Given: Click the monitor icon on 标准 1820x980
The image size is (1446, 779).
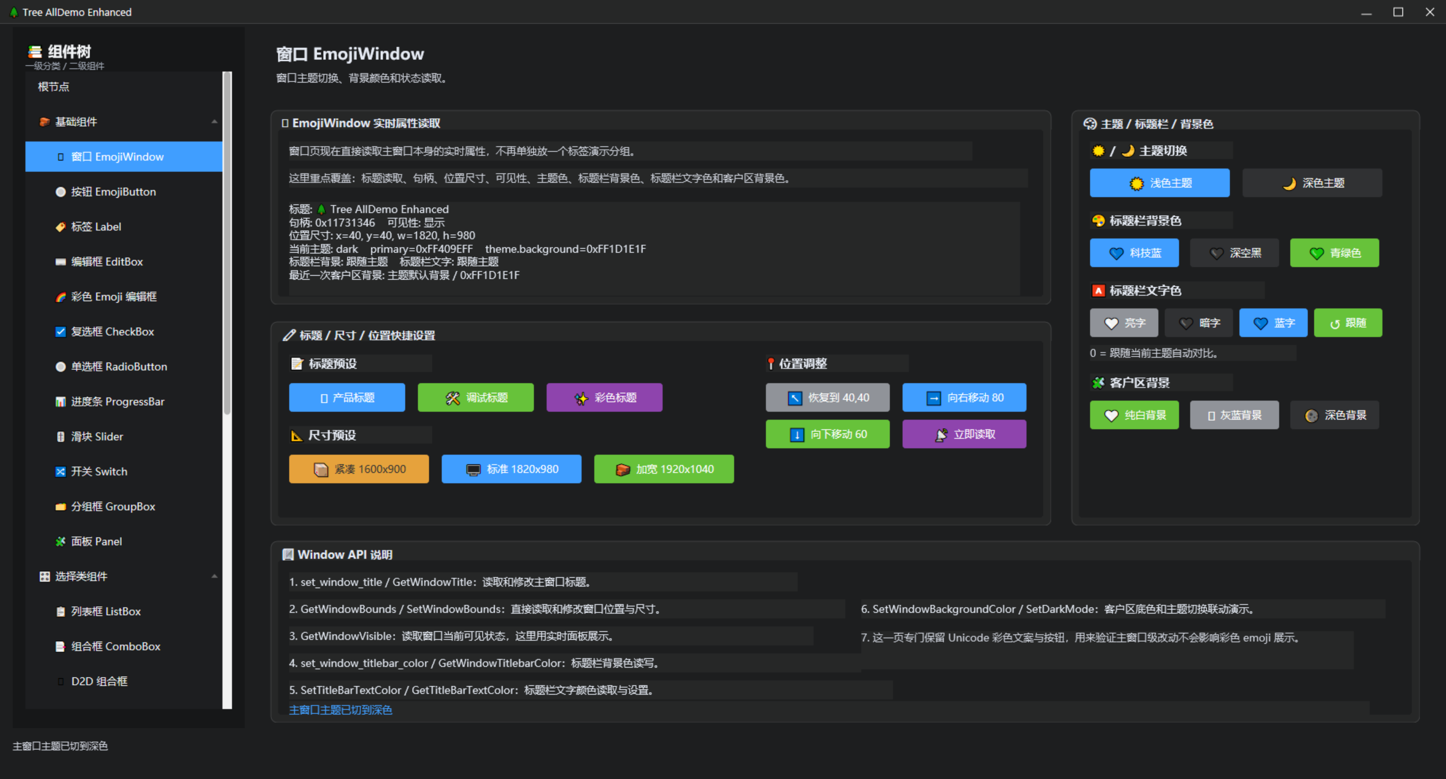Looking at the screenshot, I should tap(473, 470).
